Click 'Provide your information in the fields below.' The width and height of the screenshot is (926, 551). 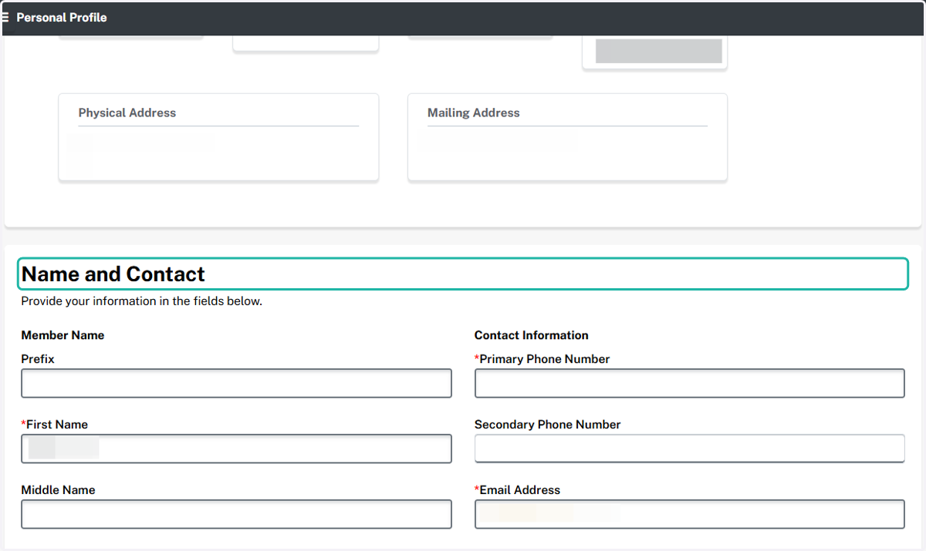(142, 301)
